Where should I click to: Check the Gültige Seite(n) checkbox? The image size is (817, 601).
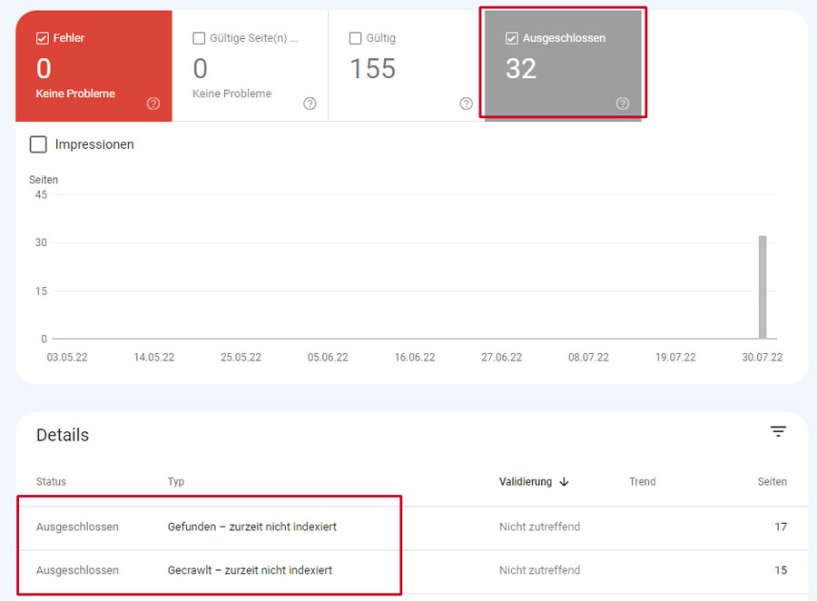[199, 38]
